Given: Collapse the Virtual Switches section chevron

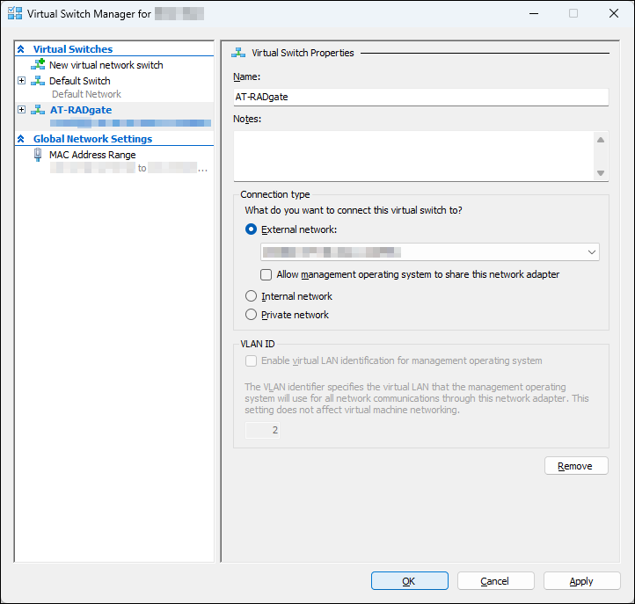Looking at the screenshot, I should (21, 49).
